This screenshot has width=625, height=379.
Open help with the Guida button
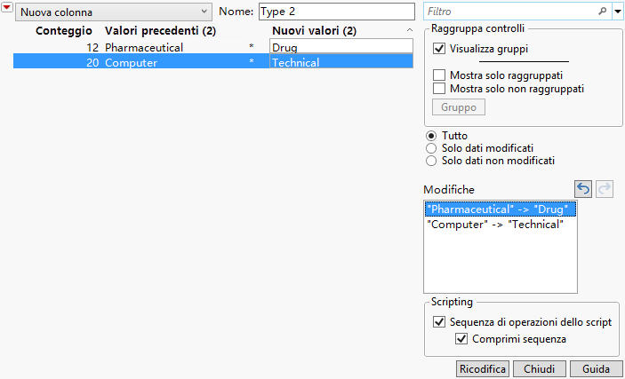click(x=596, y=368)
